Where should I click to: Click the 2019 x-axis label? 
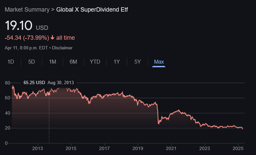[x=138, y=148]
